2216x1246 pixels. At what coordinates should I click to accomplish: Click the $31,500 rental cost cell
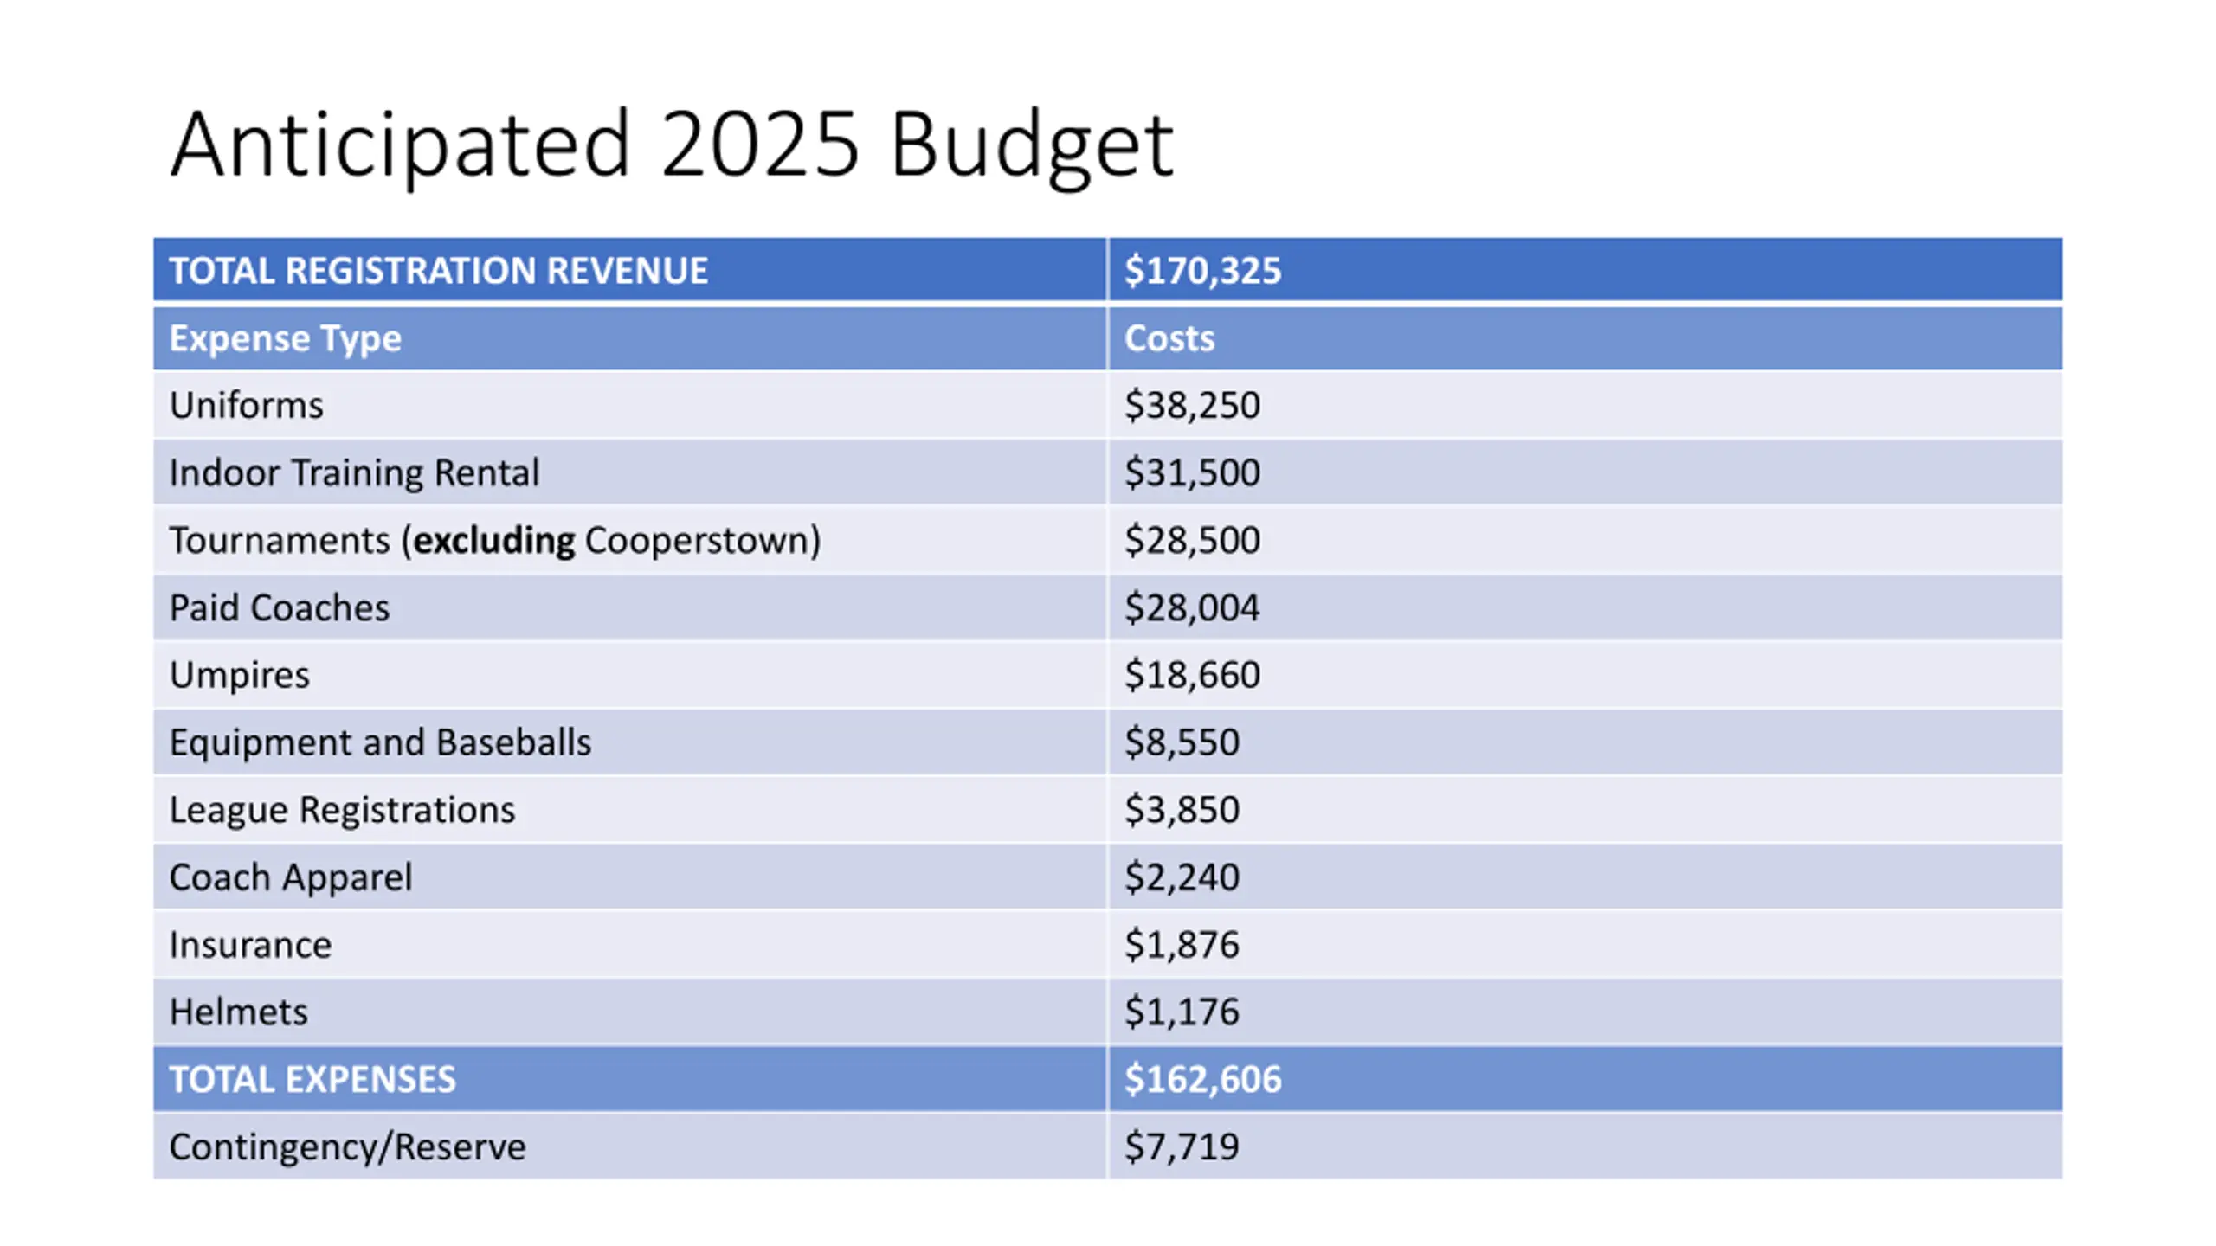pyautogui.click(x=1585, y=472)
